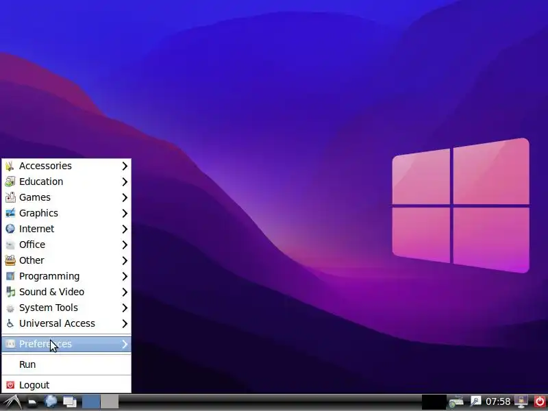Image resolution: width=548 pixels, height=411 pixels.
Task: Expand Programming submenu arrow
Action: pos(125,276)
